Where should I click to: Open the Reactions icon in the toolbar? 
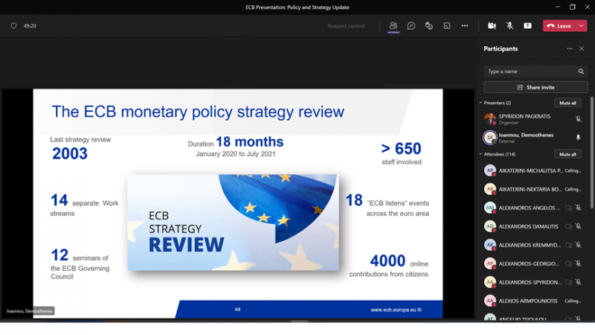pos(429,26)
